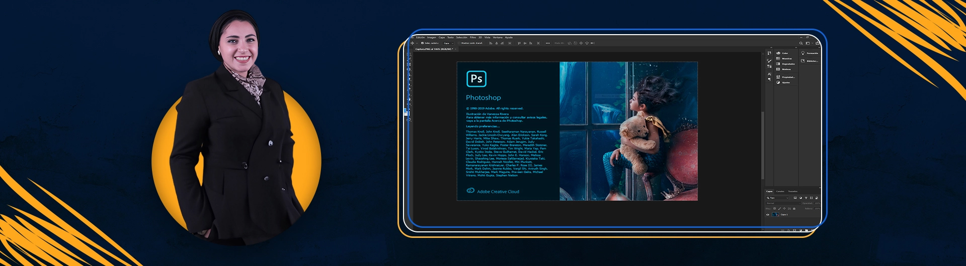The width and height of the screenshot is (966, 266).
Task: Click the canvas vertical scrollbar
Action: 763,146
